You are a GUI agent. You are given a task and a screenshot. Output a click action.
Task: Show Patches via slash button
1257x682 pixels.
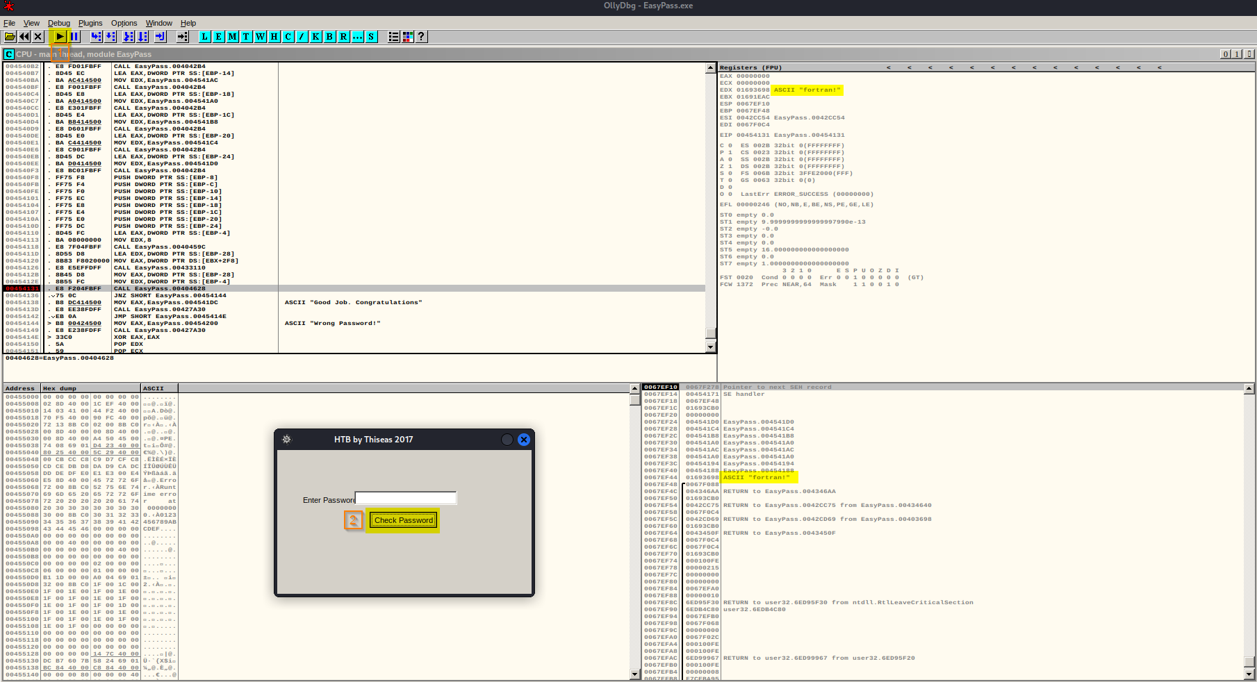[302, 37]
